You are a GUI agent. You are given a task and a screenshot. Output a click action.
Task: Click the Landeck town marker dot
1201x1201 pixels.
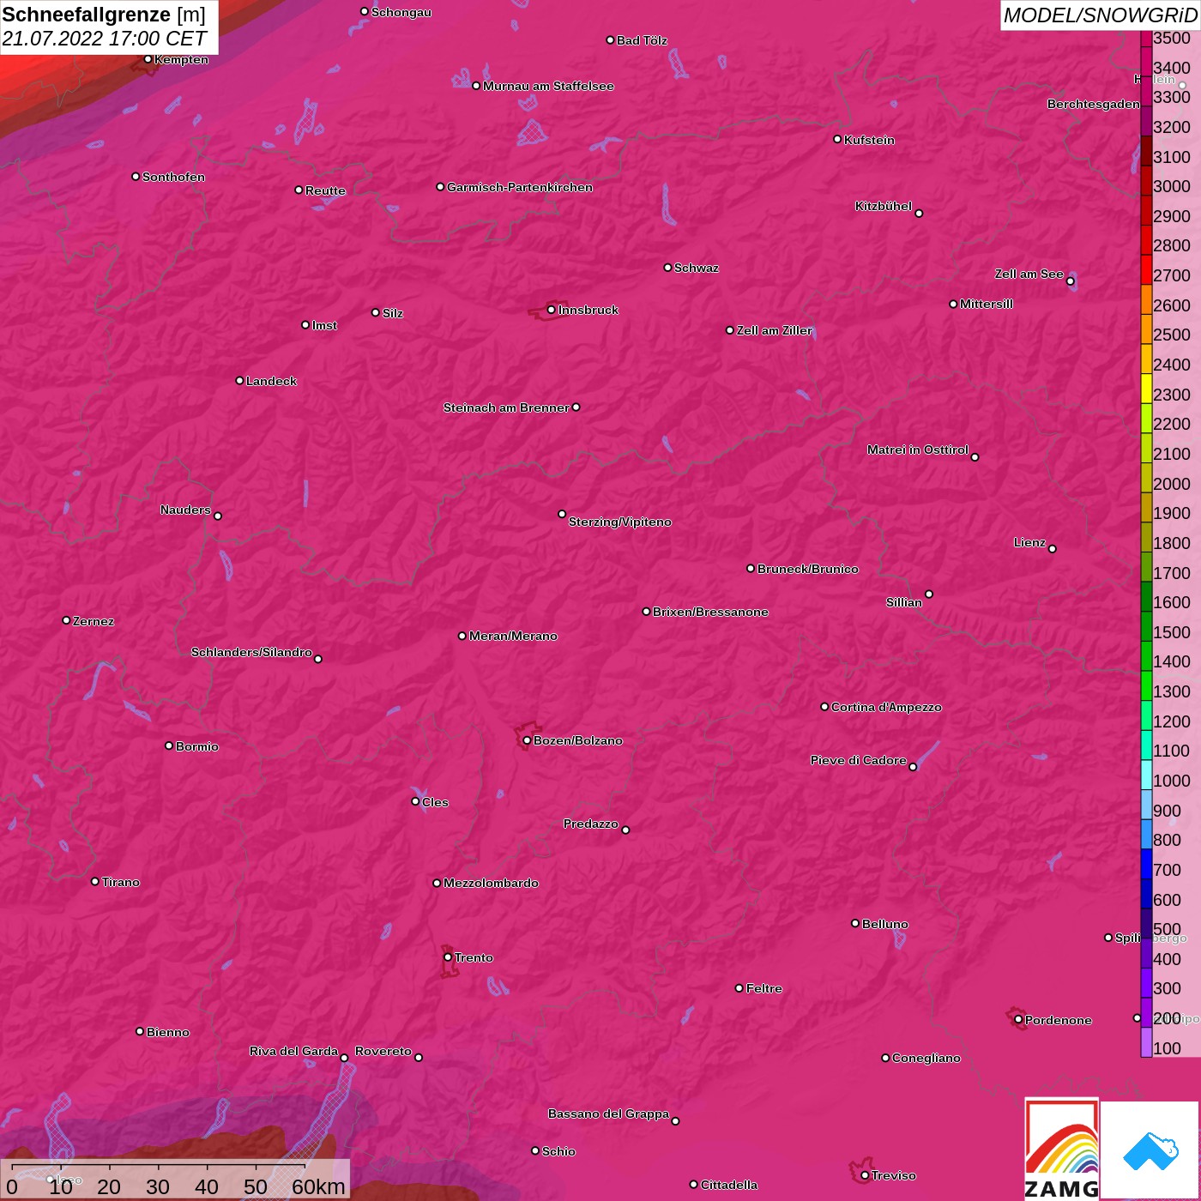(239, 380)
